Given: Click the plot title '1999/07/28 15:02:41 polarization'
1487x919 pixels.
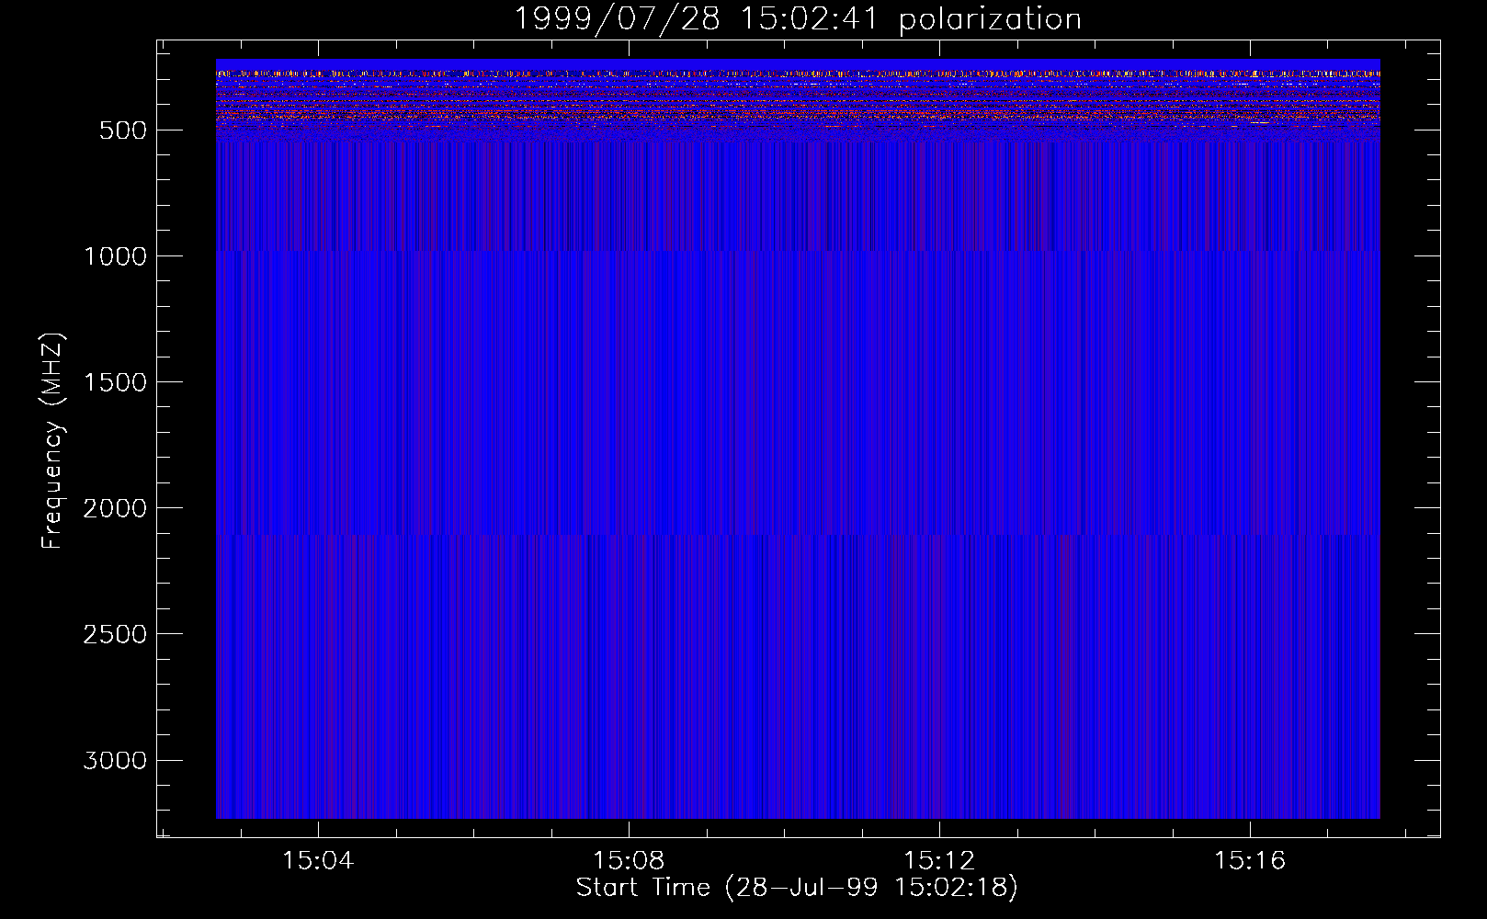Looking at the screenshot, I should 797,18.
